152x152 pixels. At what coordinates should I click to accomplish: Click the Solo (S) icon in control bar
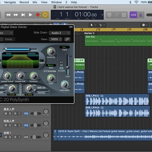coord(124,15)
